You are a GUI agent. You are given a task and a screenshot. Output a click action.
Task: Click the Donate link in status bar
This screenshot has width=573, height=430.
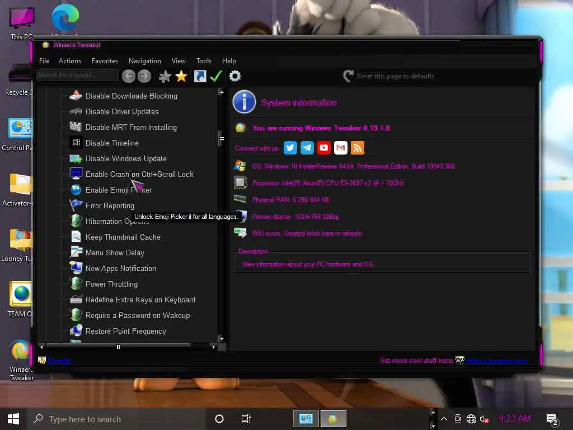point(59,361)
